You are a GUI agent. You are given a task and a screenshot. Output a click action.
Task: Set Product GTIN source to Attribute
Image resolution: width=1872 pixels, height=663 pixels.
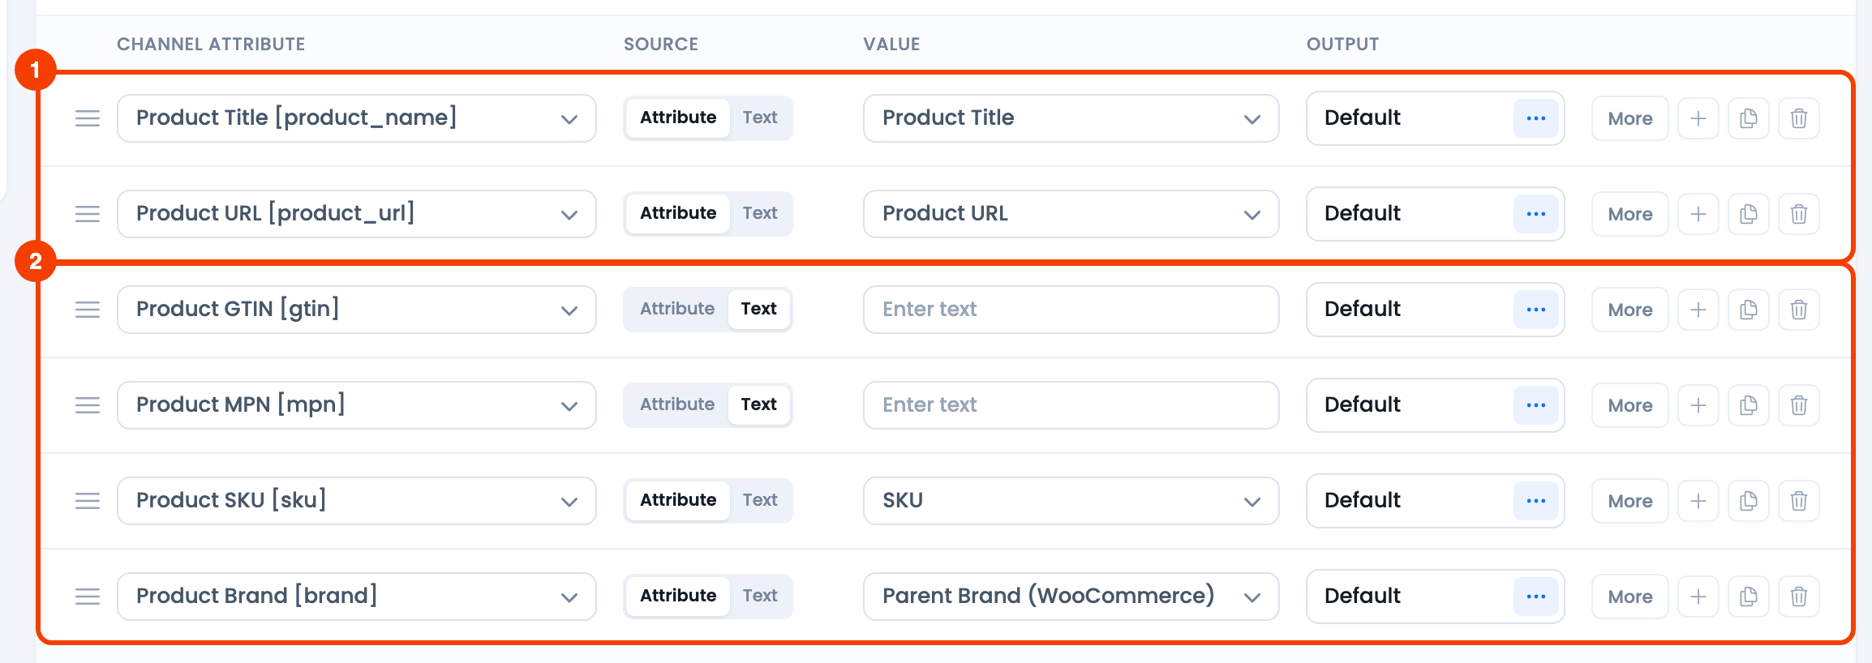pos(677,309)
